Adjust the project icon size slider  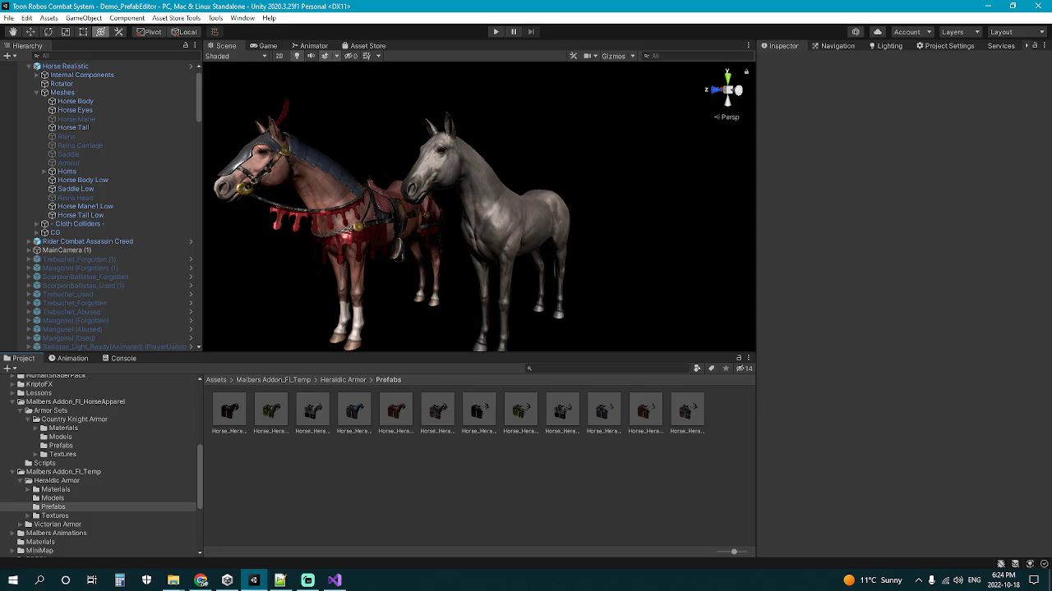[x=734, y=552]
